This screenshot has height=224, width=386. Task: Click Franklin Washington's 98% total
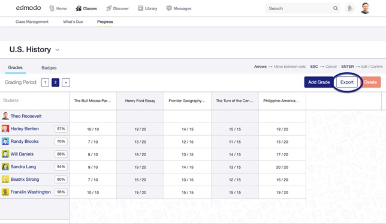point(61,192)
